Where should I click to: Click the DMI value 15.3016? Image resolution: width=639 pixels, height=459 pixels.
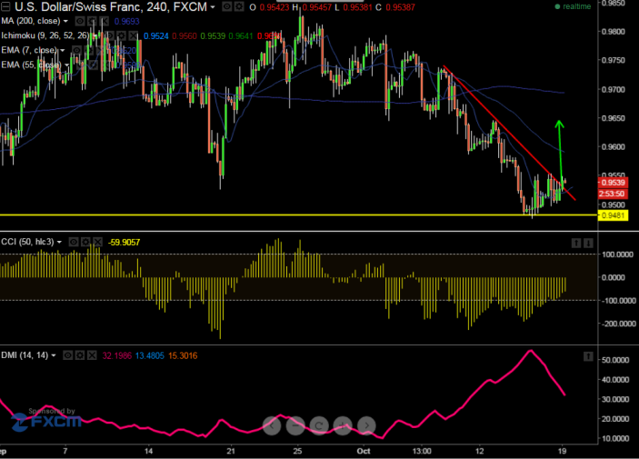click(183, 355)
